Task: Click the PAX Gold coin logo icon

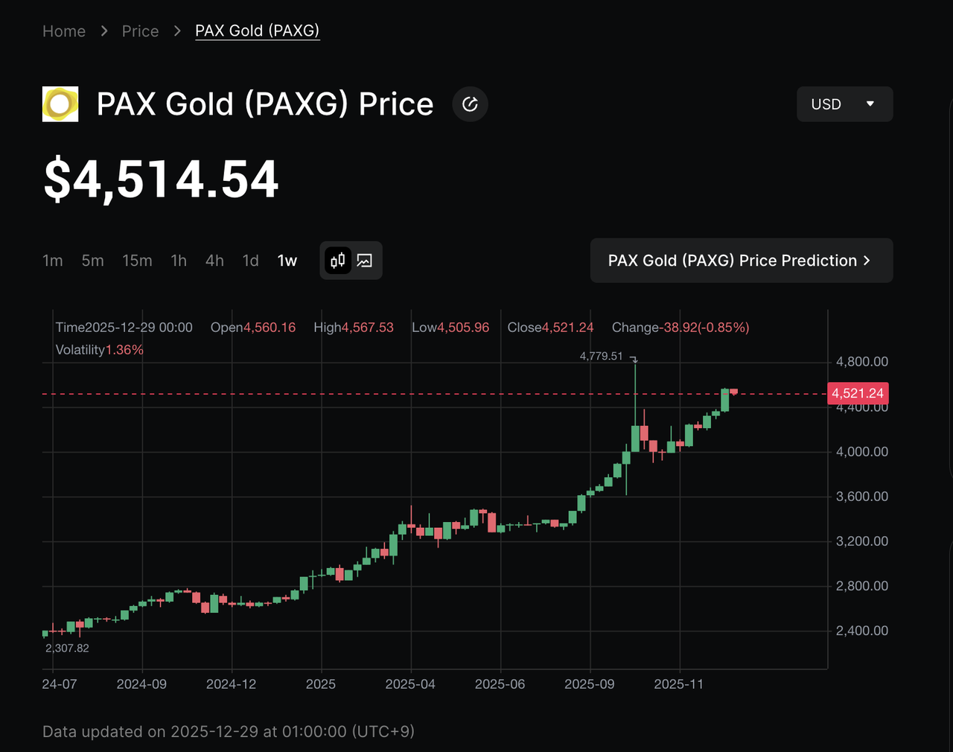Action: pos(60,104)
